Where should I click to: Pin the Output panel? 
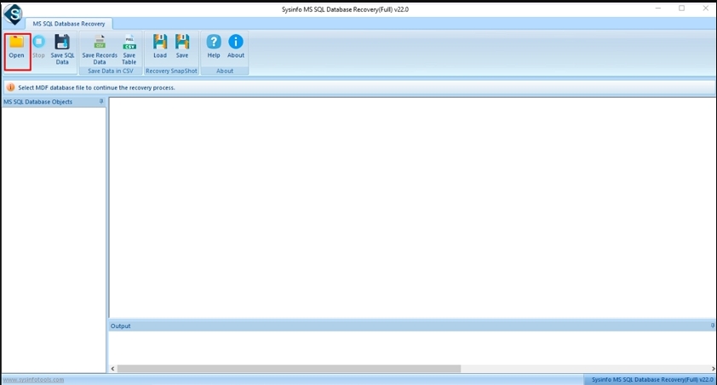[x=713, y=326]
